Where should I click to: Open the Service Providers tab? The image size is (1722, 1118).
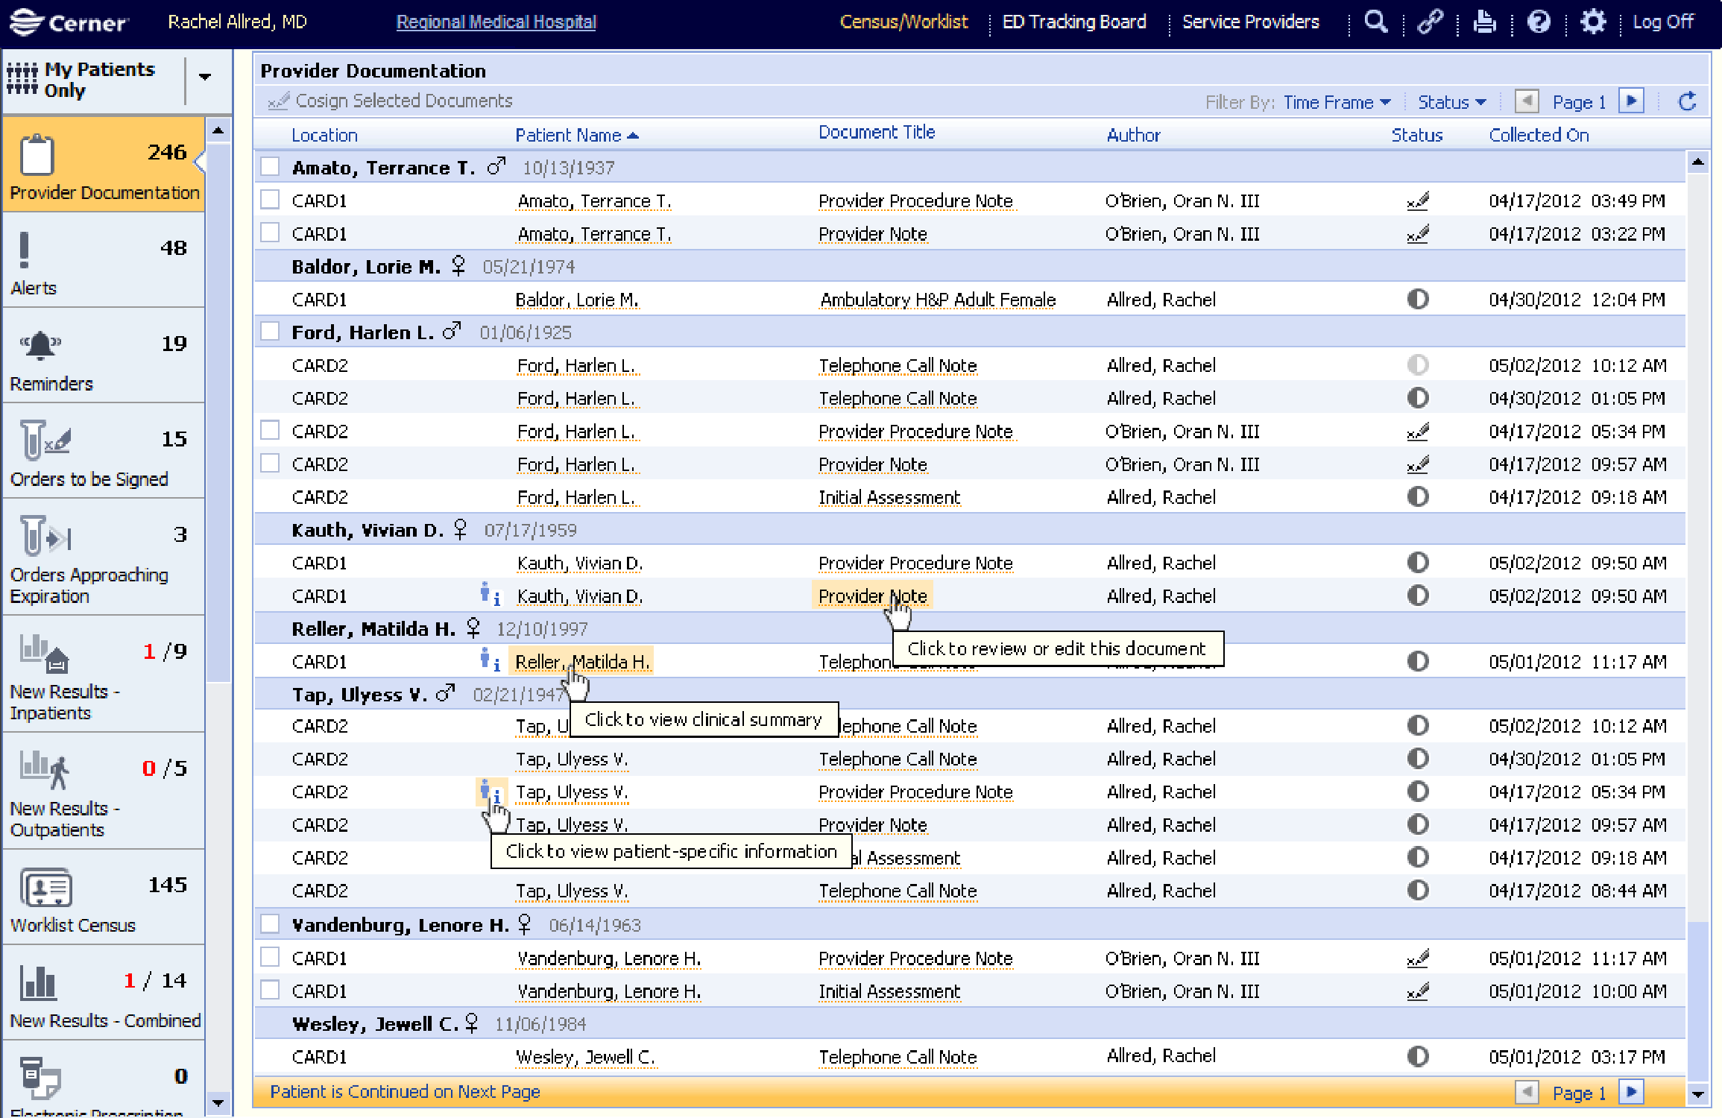point(1250,22)
